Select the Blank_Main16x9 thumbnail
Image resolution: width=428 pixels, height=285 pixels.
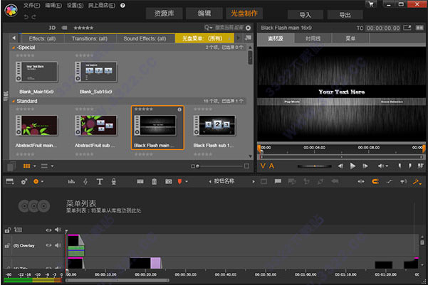pos(36,72)
